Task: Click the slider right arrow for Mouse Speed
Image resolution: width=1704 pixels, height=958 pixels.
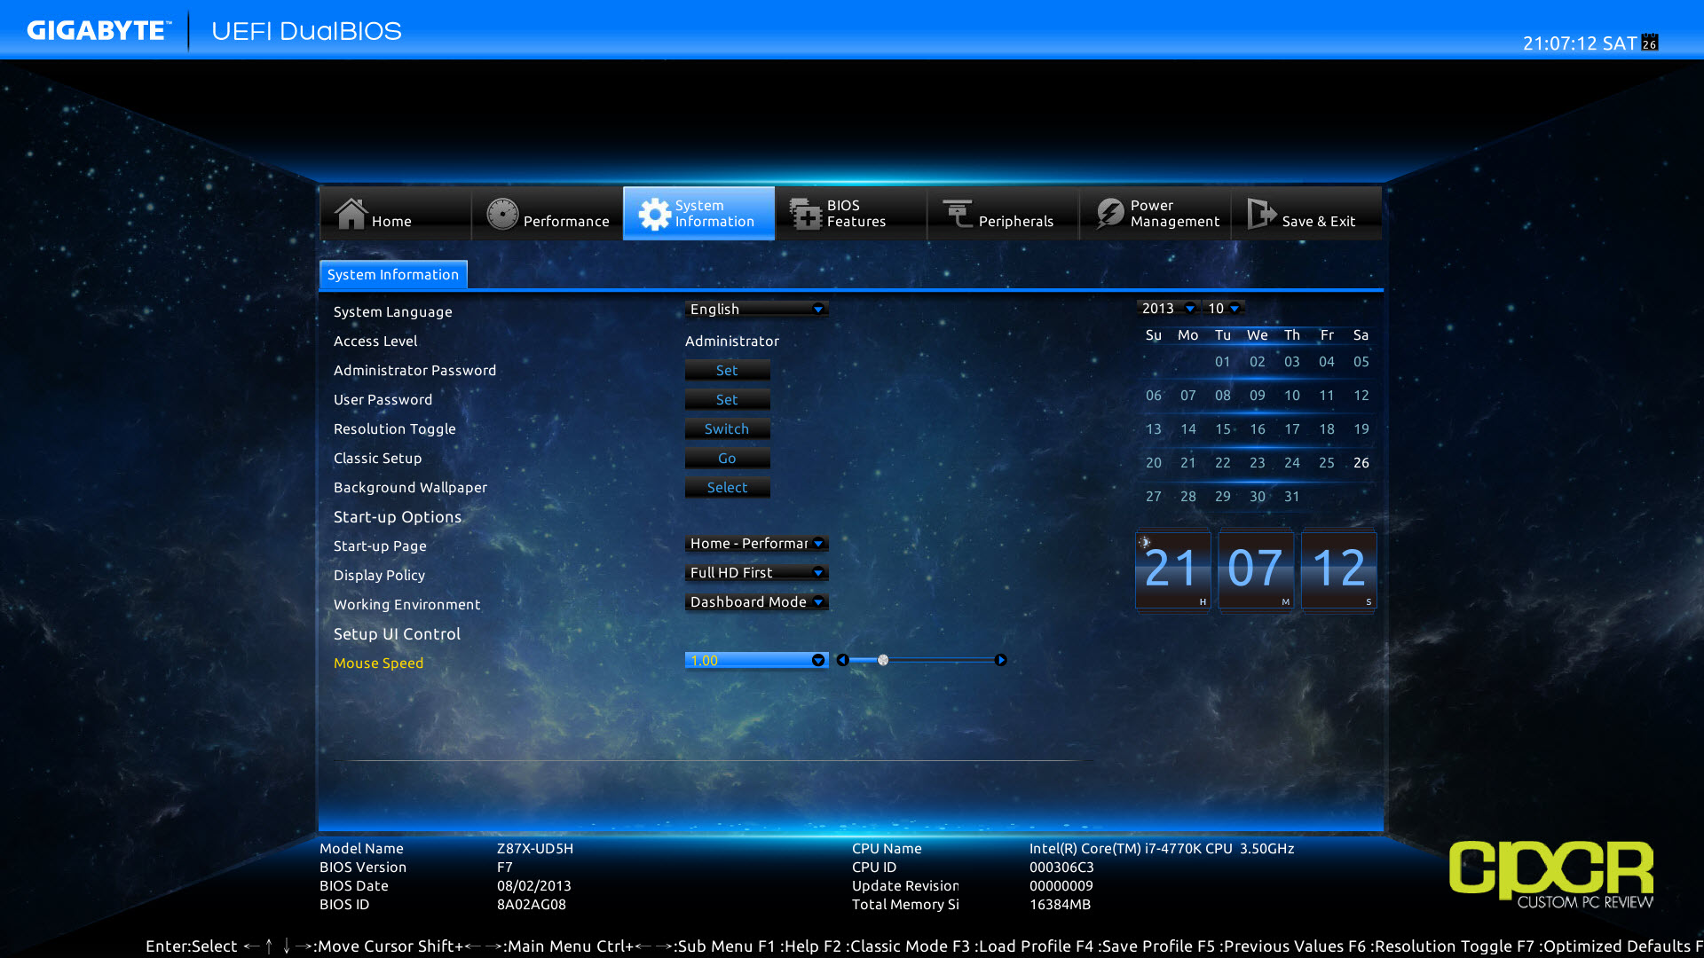Action: [x=1000, y=660]
